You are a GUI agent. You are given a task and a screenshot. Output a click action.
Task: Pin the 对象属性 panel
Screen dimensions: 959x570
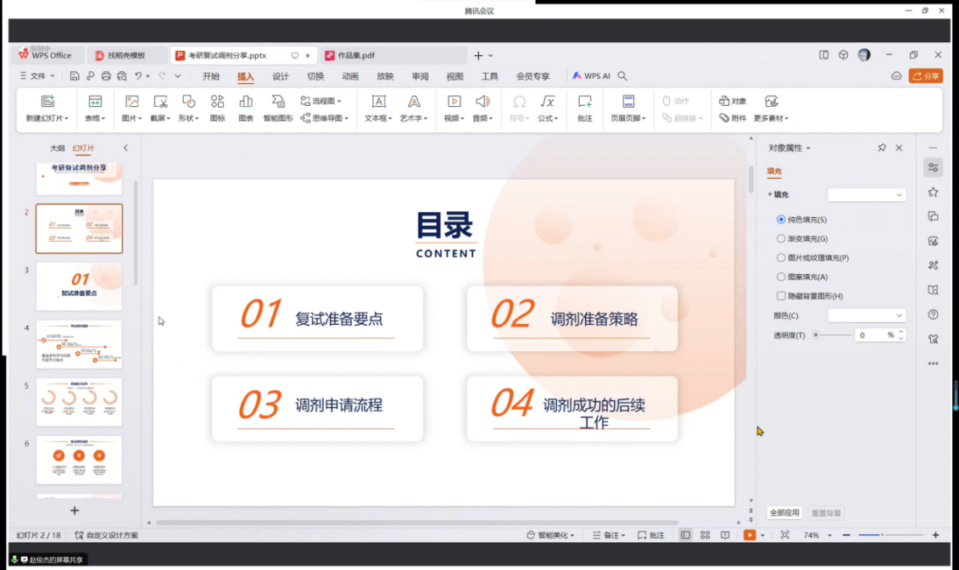(882, 148)
